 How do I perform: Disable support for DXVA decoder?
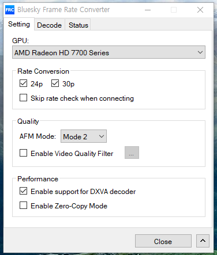[23, 191]
